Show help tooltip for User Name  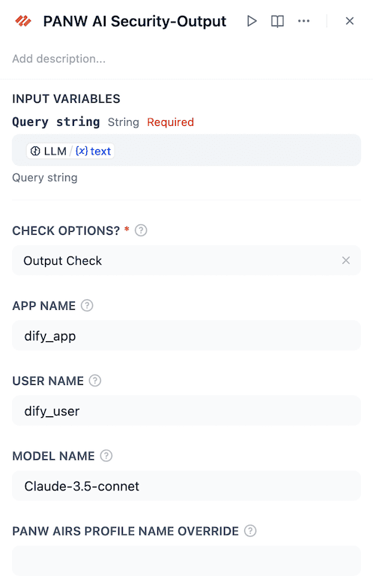95,381
